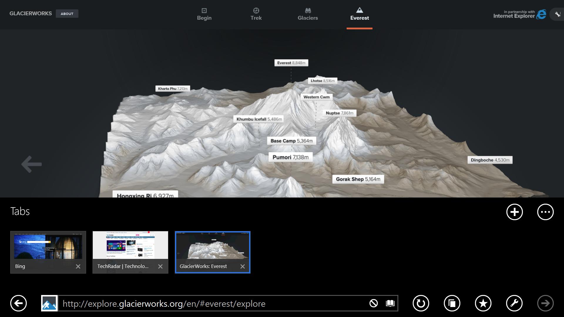Open the tab tools ellipsis menu
The image size is (564, 317).
point(545,212)
